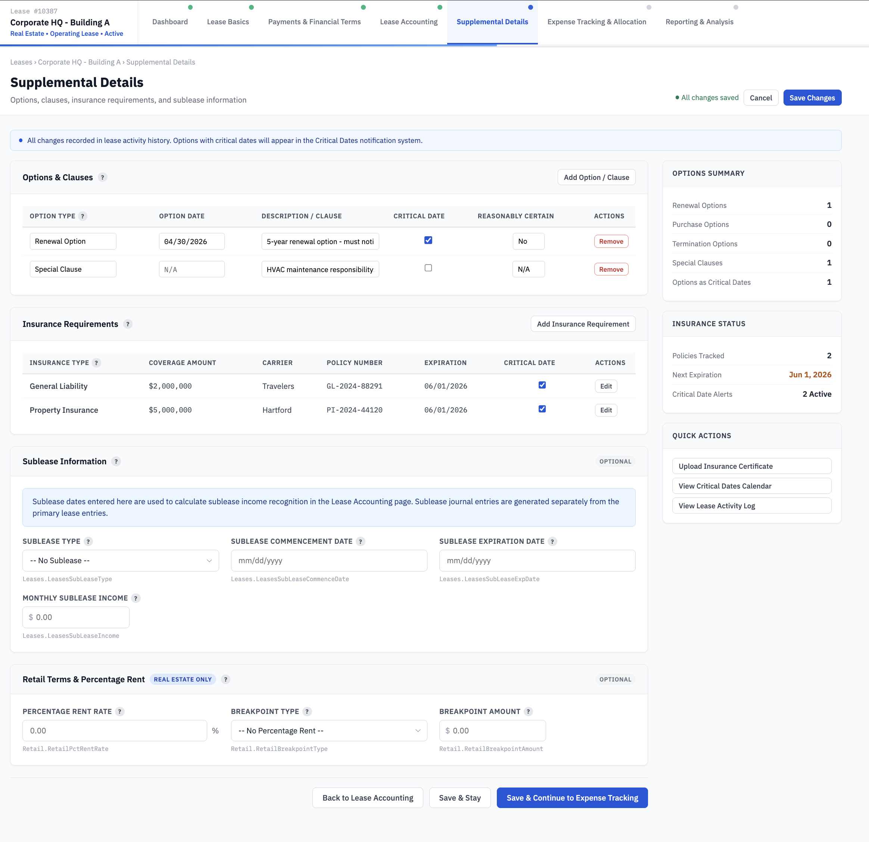The image size is (869, 842).
Task: Open help for Sublease Information section
Action: (116, 461)
